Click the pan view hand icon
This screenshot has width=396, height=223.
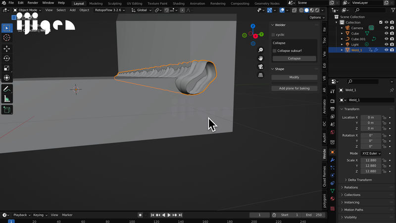click(260, 58)
